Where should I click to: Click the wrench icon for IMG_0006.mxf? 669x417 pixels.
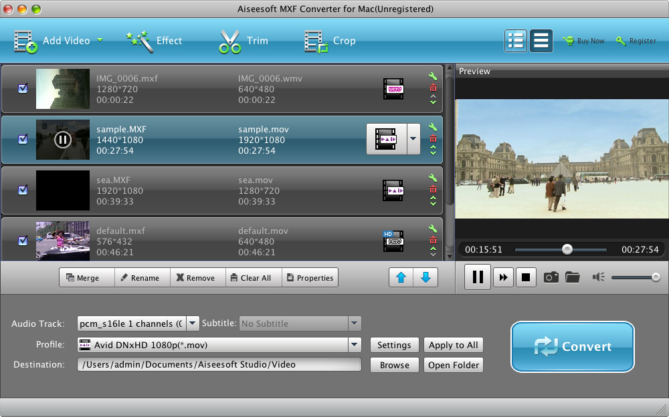433,76
